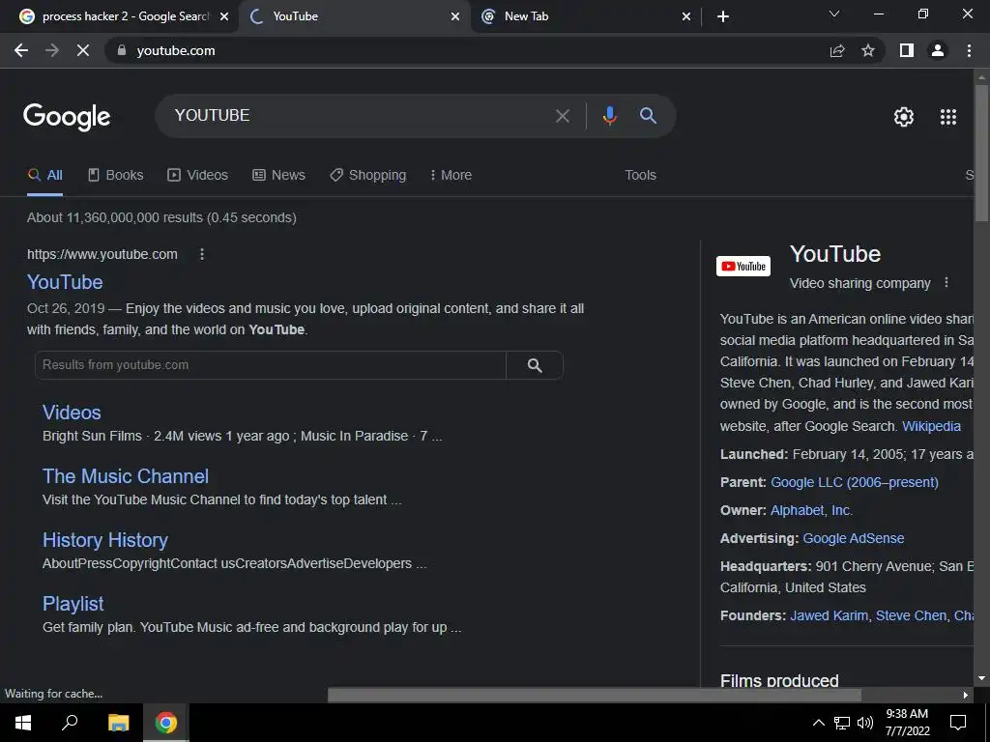Go back to the previous page
This screenshot has height=742, width=990.
pos(21,50)
